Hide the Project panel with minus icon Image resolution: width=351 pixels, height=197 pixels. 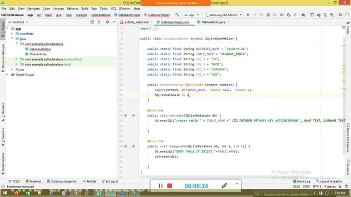tap(114, 22)
